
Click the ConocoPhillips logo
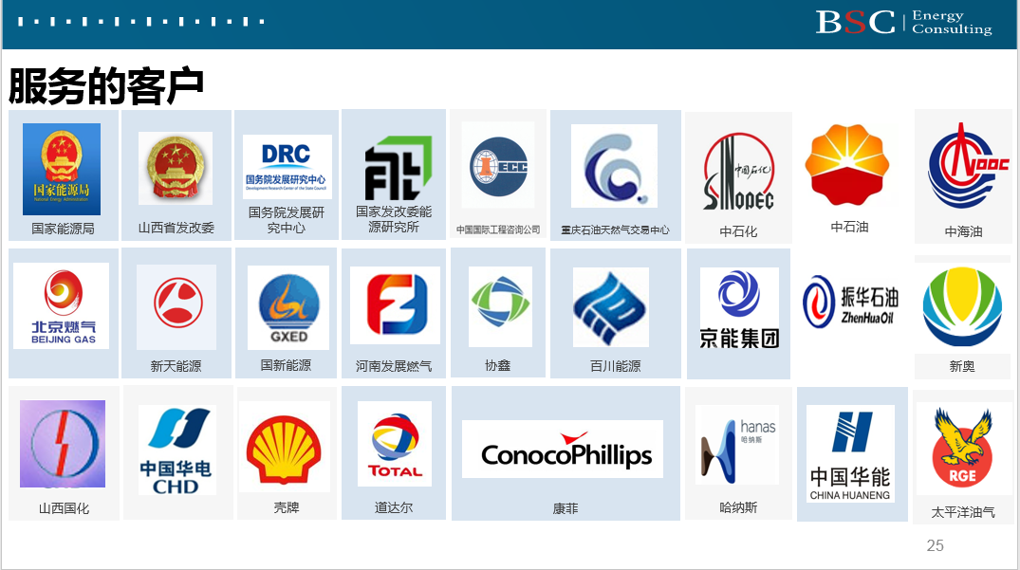pyautogui.click(x=563, y=450)
